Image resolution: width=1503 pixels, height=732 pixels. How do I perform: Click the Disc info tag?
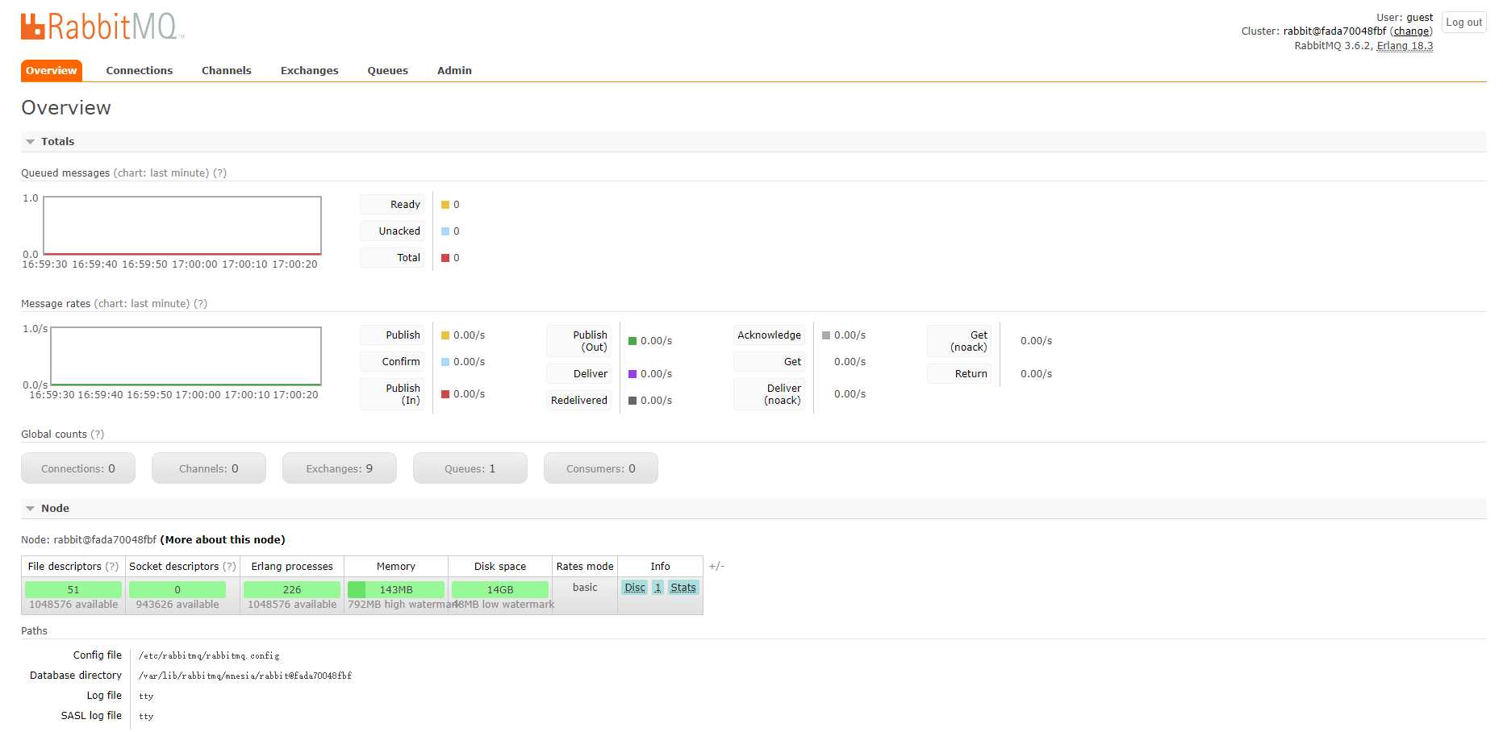635,588
